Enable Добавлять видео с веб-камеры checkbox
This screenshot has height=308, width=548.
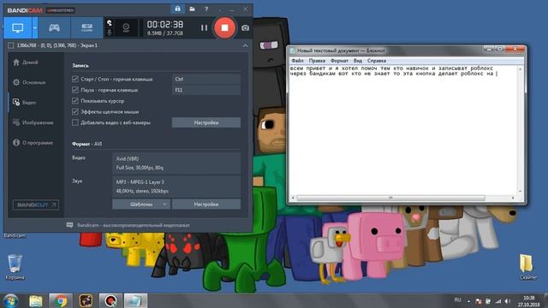[74, 122]
